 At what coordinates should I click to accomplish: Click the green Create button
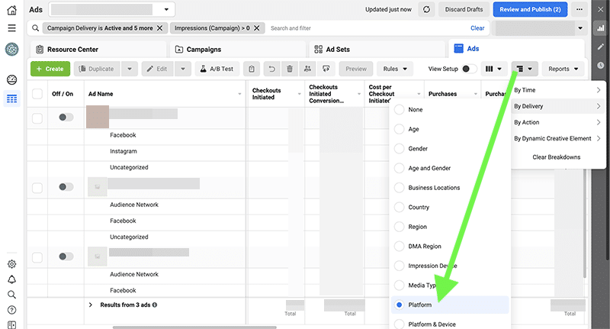coord(50,69)
